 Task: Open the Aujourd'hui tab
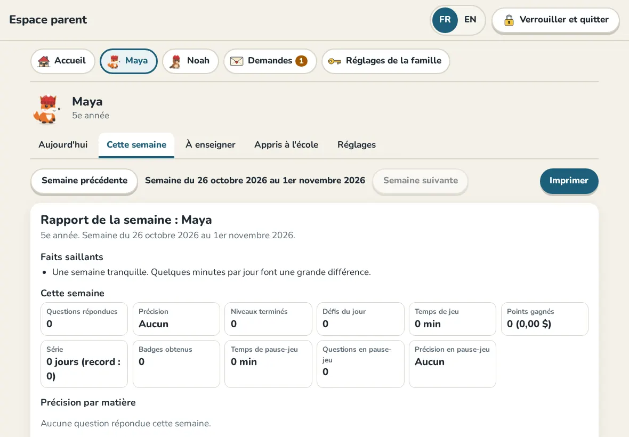(63, 145)
